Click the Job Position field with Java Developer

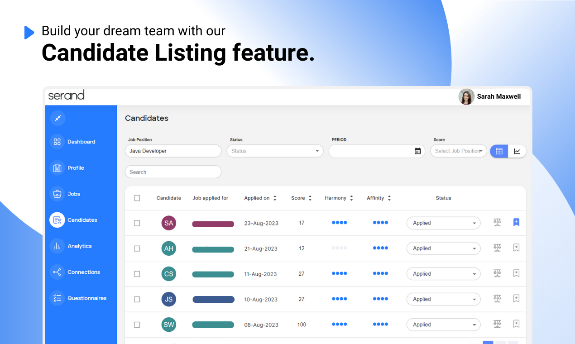click(x=173, y=151)
